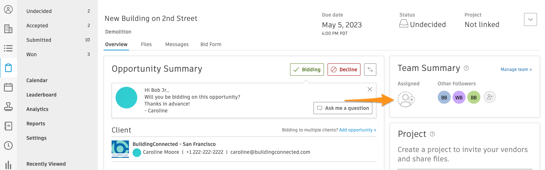Click Ask me a question button
This screenshot has height=170, width=545.
click(x=343, y=108)
